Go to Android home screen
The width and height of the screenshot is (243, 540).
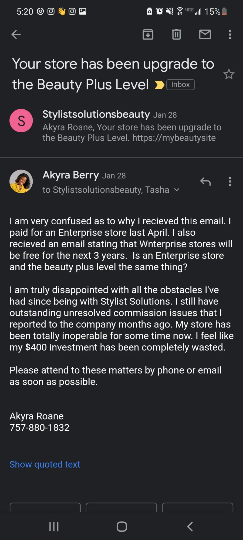point(122,526)
